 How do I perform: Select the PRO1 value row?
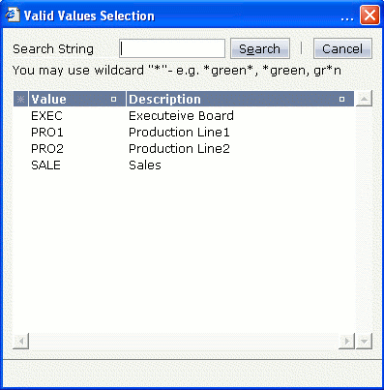(x=184, y=133)
